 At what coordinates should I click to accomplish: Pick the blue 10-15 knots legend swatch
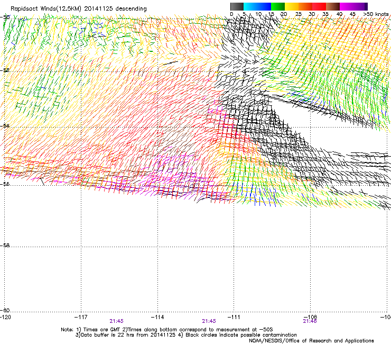click(264, 6)
